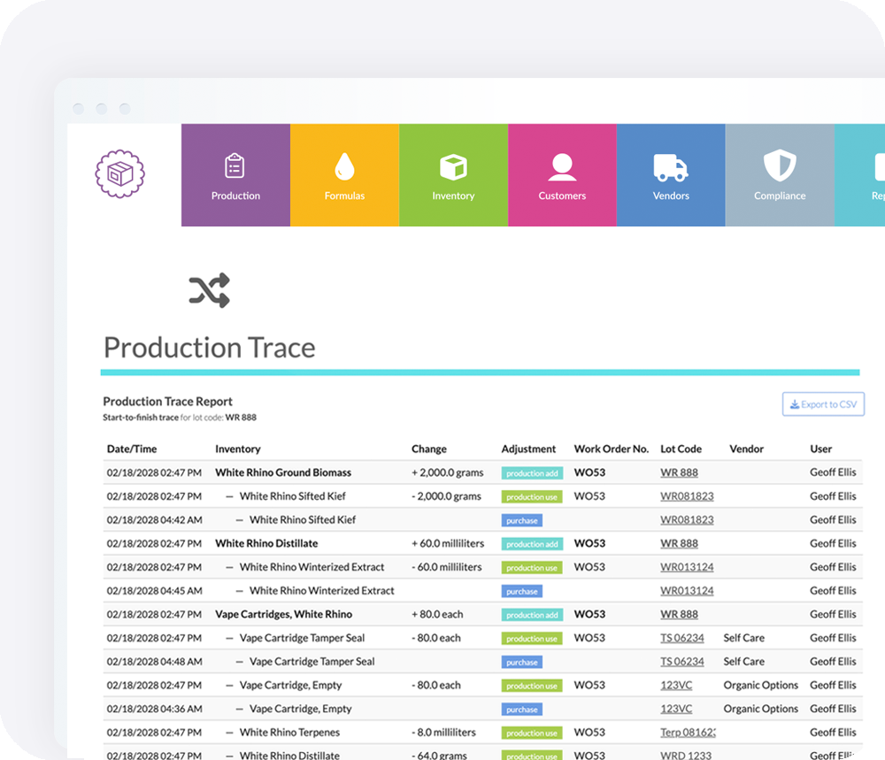The image size is (885, 760).
Task: Select White Rhino Winterized Extract in -60.0 milliliters row
Action: (312, 567)
